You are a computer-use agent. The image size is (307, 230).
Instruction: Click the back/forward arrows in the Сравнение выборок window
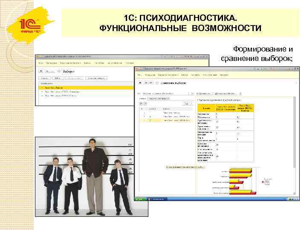[x=148, y=83]
